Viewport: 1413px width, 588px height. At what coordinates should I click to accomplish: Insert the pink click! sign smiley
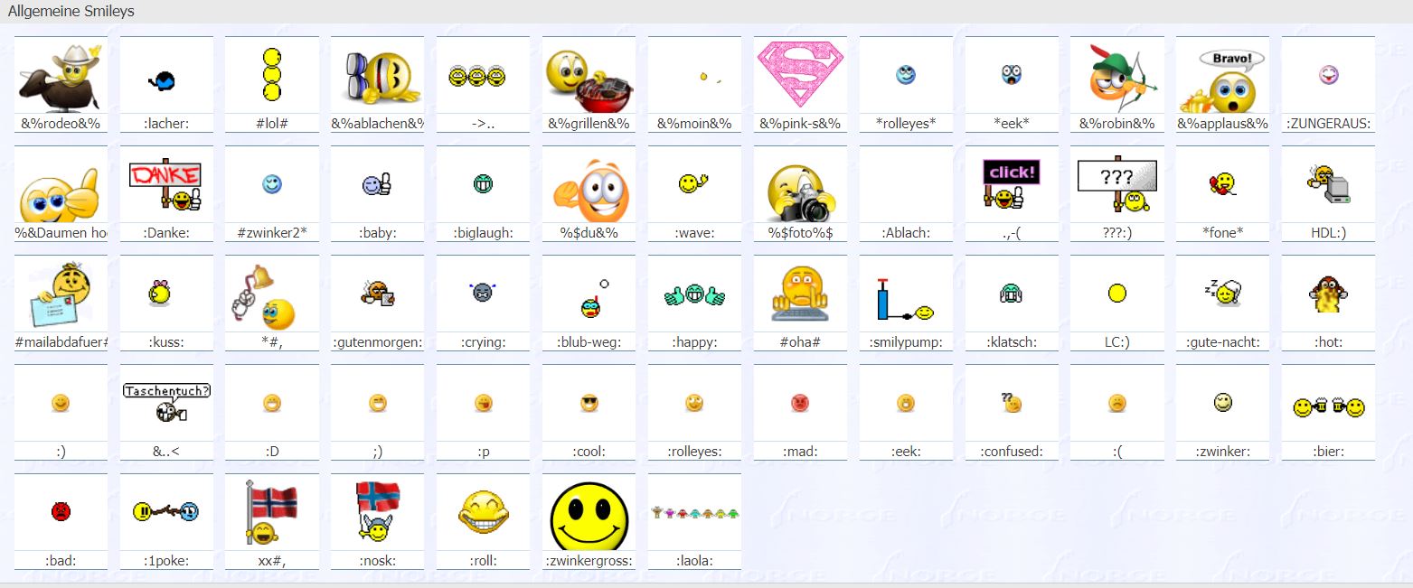click(x=1011, y=183)
